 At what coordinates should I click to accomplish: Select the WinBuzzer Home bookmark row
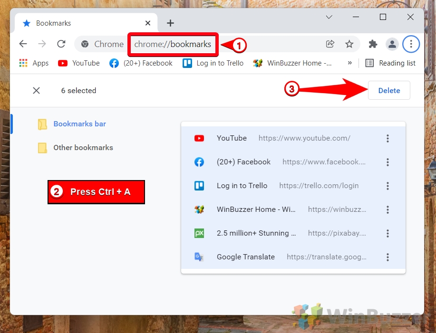[293, 209]
